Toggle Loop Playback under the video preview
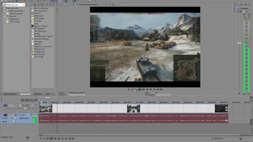Image resolution: width=253 pixels, height=142 pixels. pos(132,90)
